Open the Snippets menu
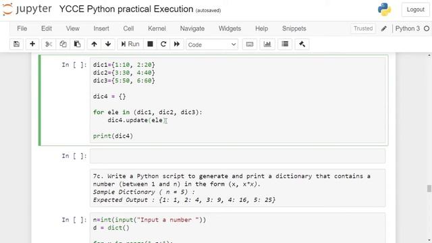 point(294,28)
